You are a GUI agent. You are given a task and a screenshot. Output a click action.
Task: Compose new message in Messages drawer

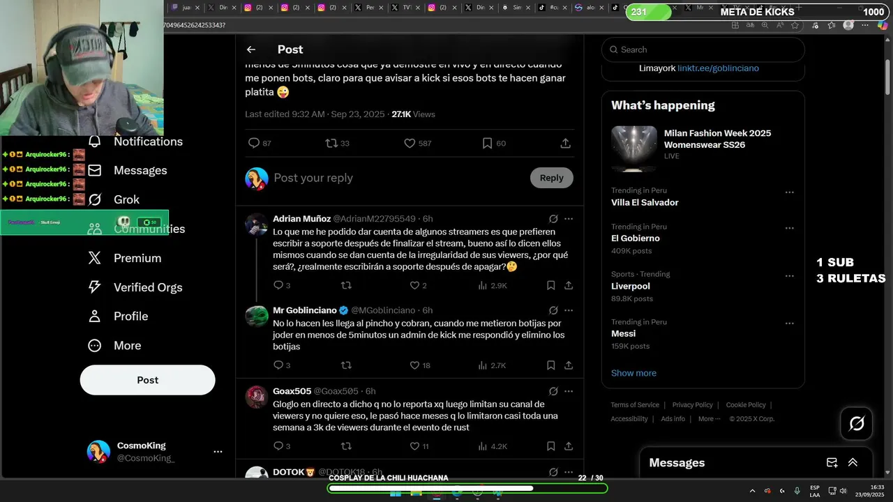pos(832,462)
